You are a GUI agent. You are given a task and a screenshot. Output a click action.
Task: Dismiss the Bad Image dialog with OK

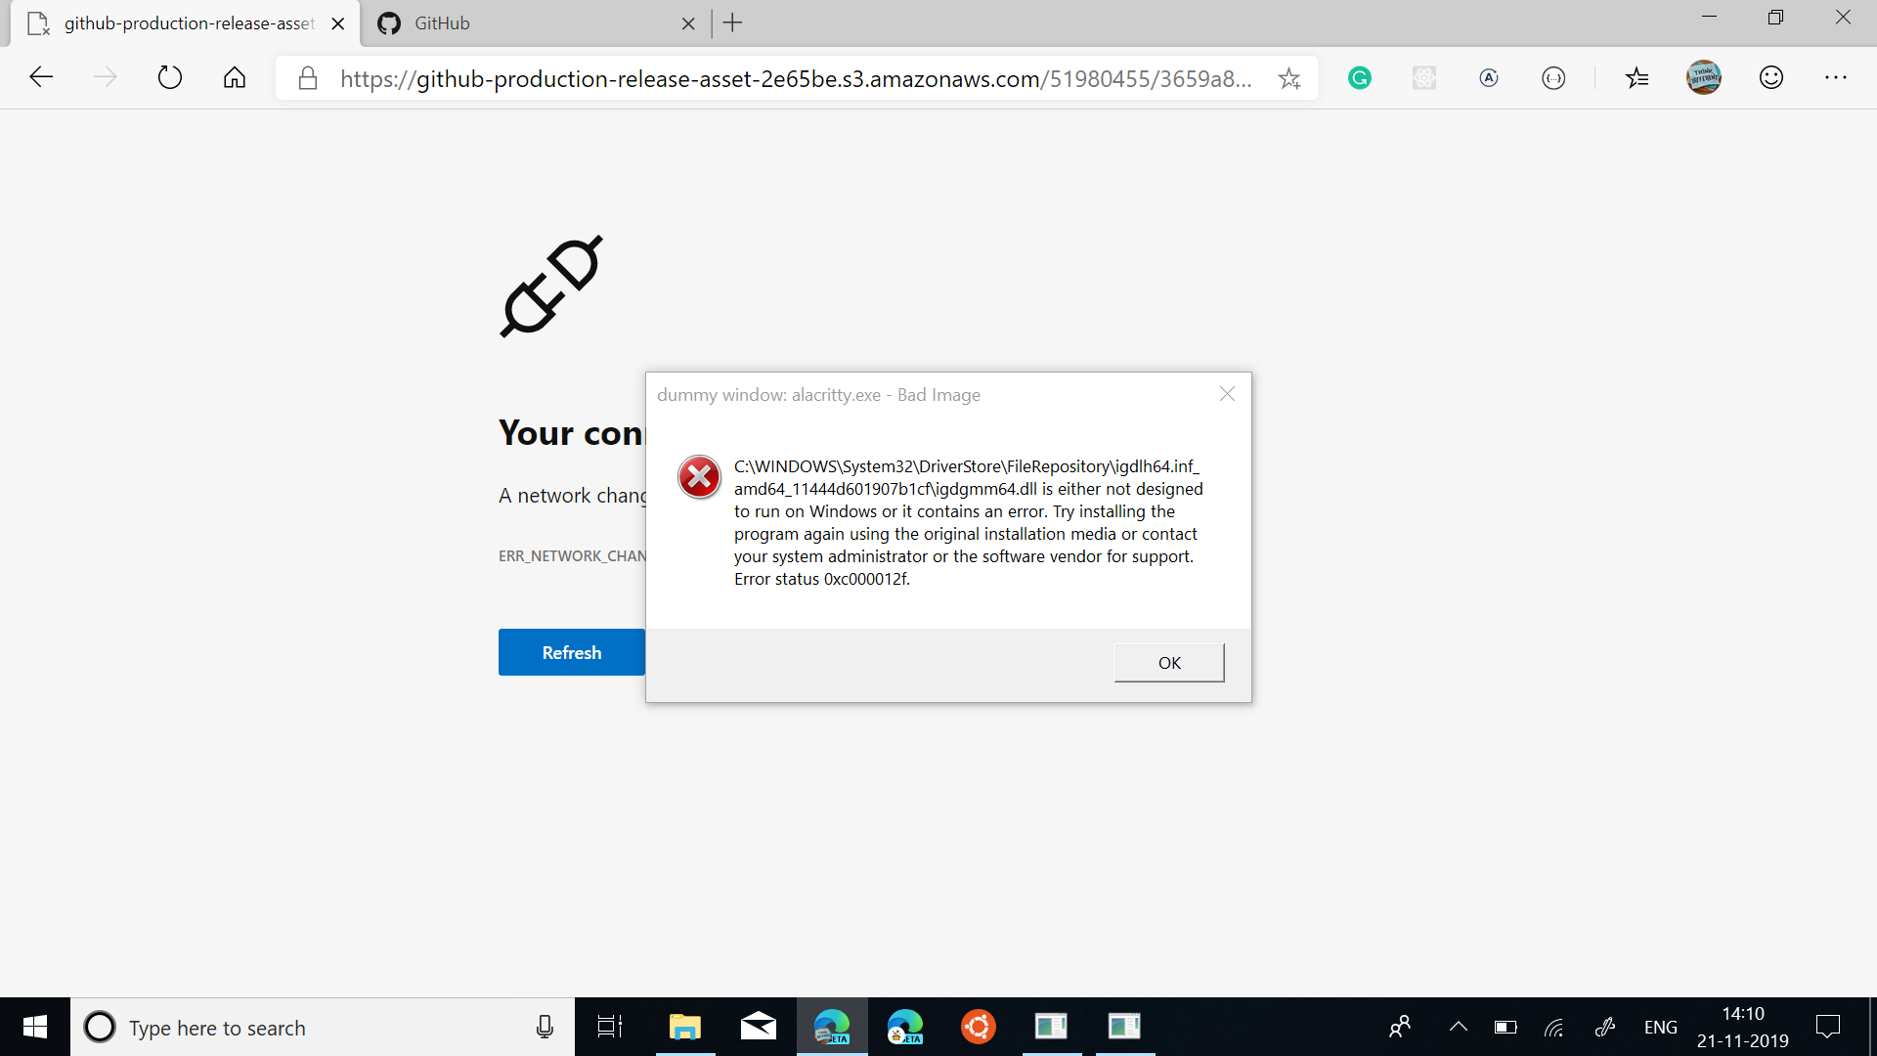coord(1168,662)
